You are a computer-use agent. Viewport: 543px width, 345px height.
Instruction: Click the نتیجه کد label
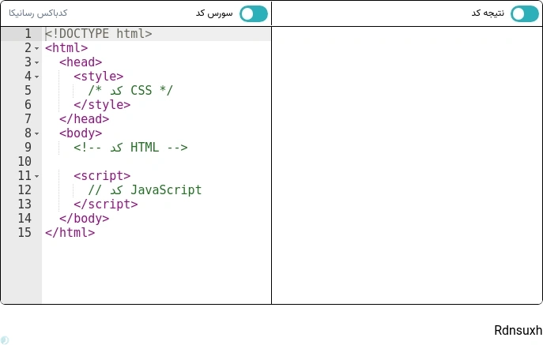click(x=488, y=13)
